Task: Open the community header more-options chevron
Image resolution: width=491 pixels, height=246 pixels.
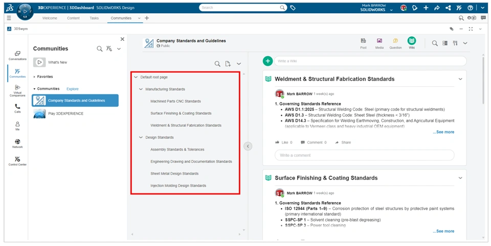Action: coord(465,43)
